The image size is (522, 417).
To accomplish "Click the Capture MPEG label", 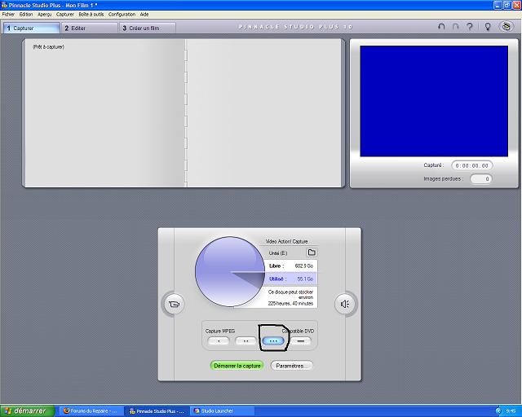I will point(220,331).
